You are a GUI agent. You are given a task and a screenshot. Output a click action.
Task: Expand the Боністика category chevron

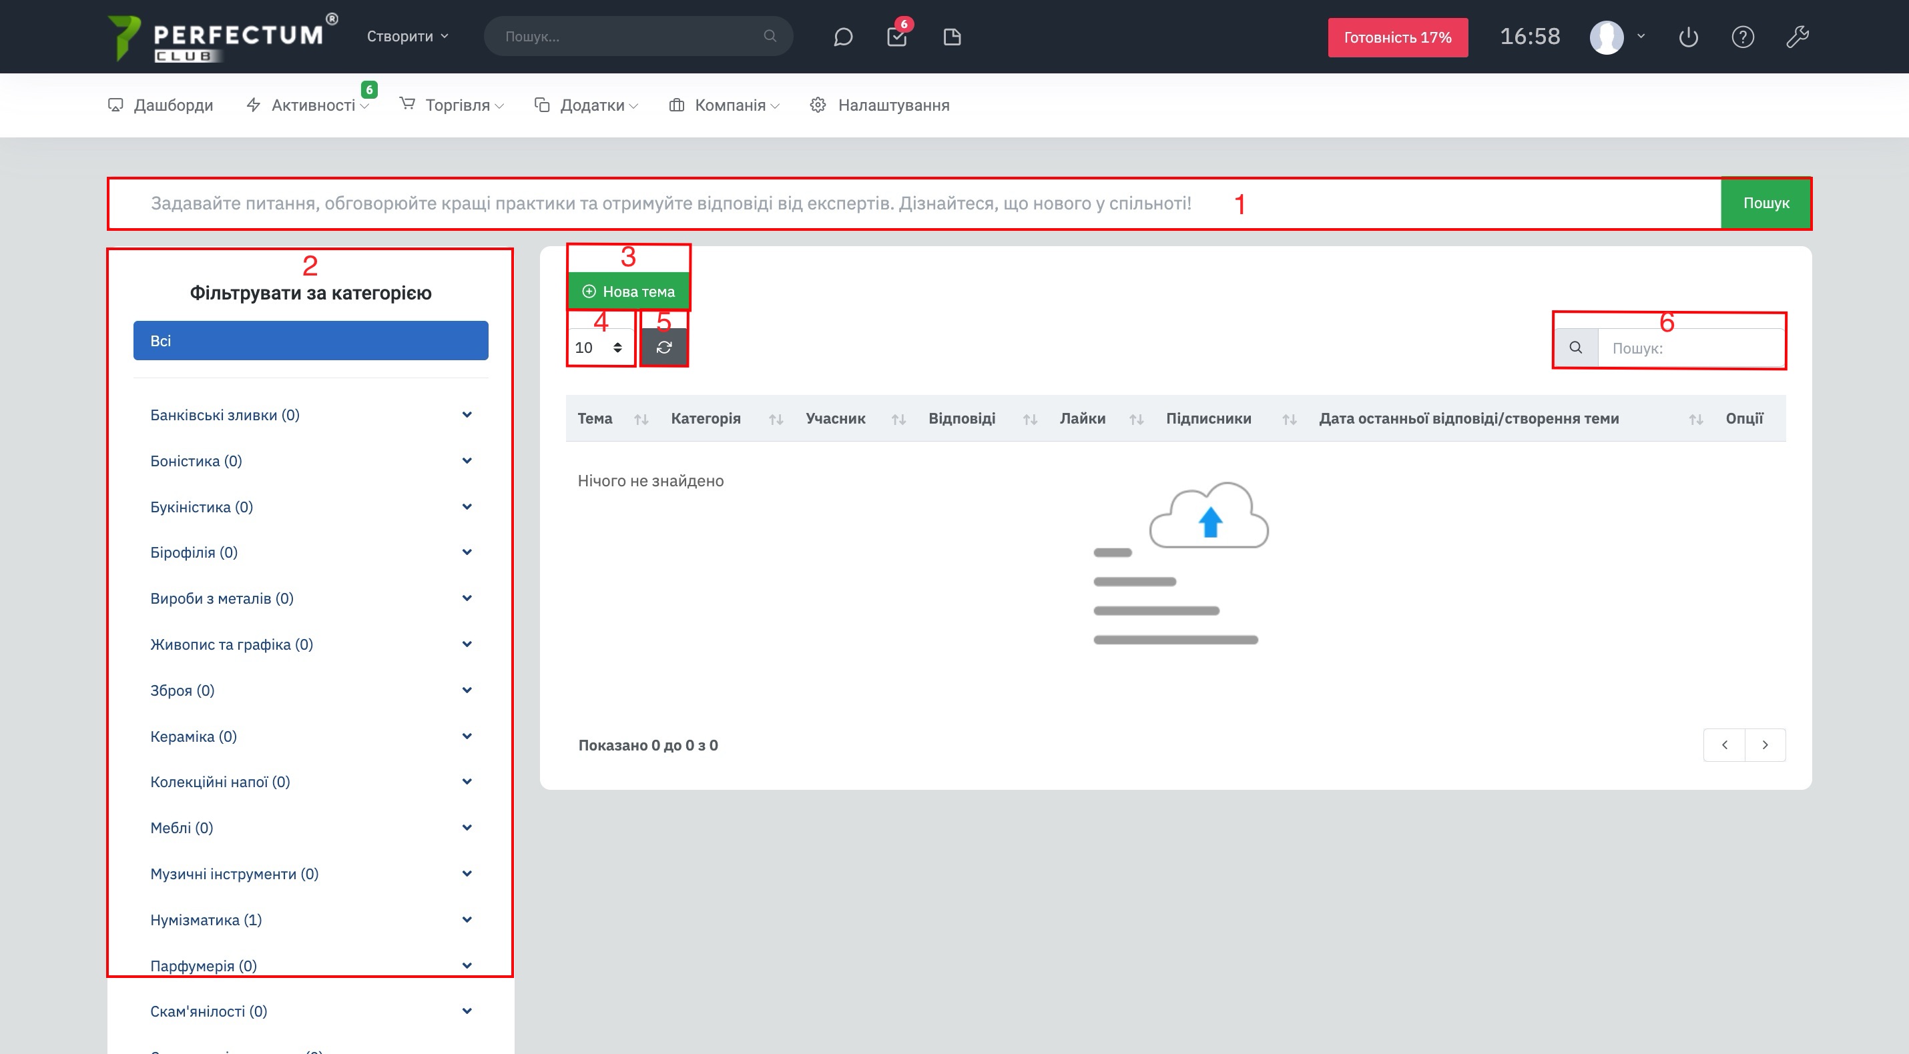point(467,461)
